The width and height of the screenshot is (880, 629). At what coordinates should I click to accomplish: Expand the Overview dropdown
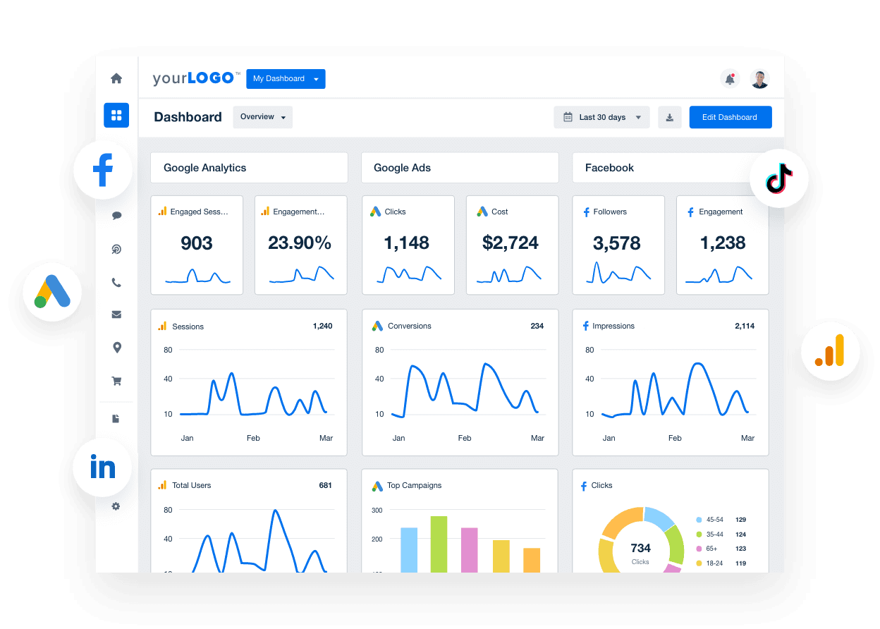(x=262, y=117)
